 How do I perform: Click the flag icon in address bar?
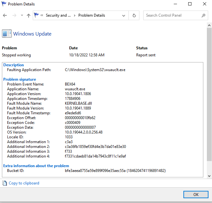[x=36, y=15]
